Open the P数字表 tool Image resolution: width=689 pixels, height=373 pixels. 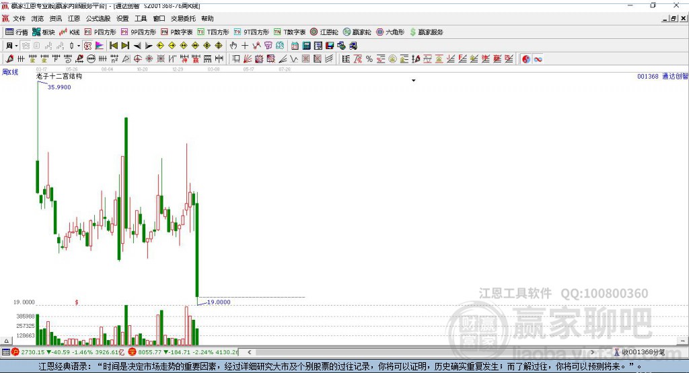point(177,32)
